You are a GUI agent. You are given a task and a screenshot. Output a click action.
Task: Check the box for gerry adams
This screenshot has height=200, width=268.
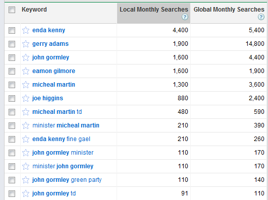click(12, 44)
